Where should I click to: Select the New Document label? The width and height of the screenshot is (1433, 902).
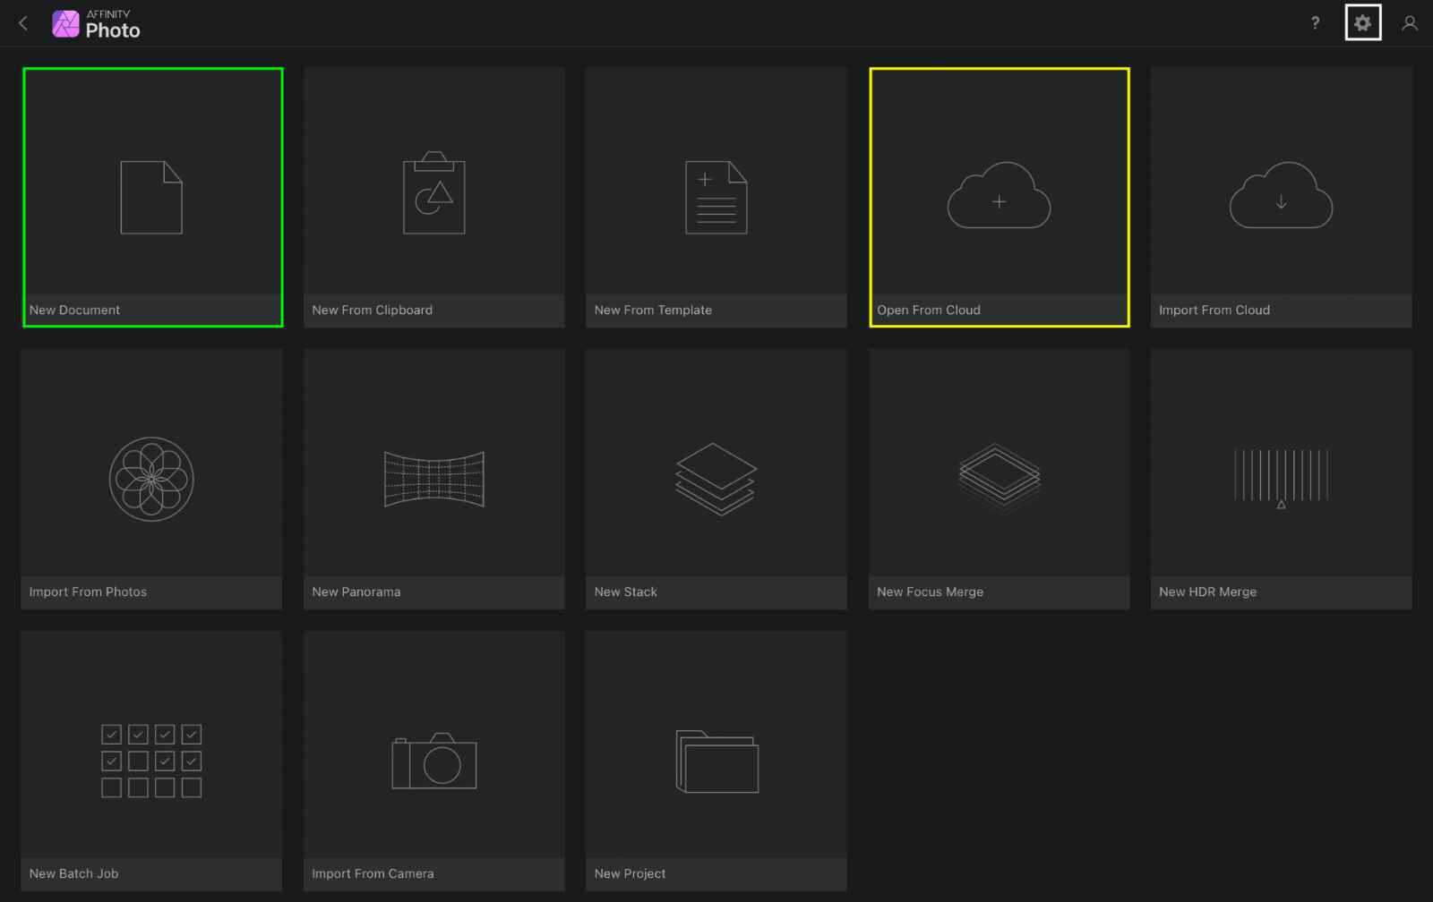pyautogui.click(x=74, y=310)
